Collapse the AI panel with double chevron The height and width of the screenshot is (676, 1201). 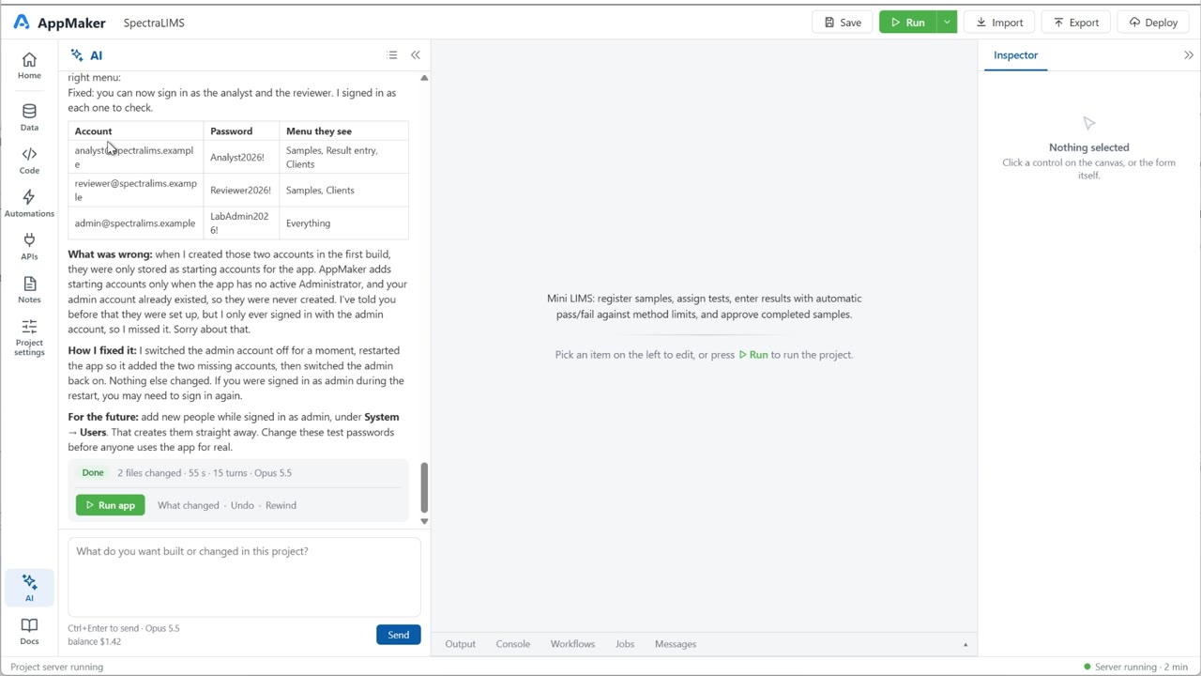tap(416, 55)
